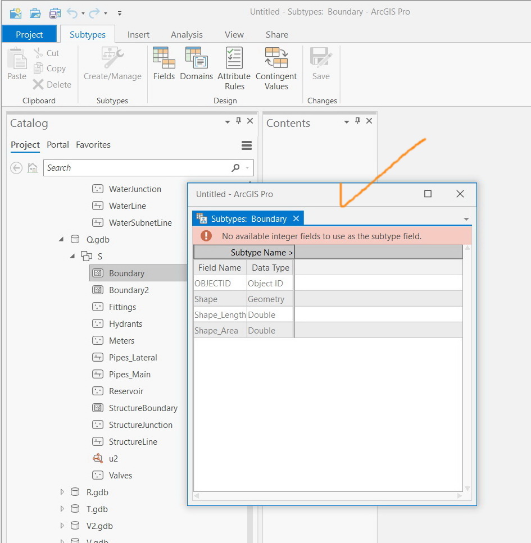Image resolution: width=531 pixels, height=543 pixels.
Task: Open the search options dropdown in Catalog
Action: [x=247, y=168]
